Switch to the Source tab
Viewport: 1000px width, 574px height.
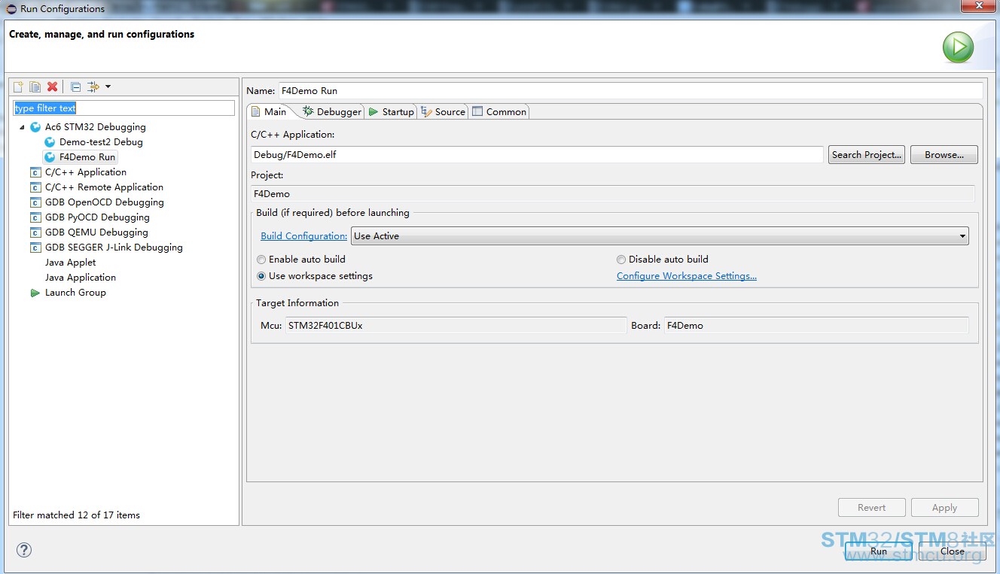444,111
